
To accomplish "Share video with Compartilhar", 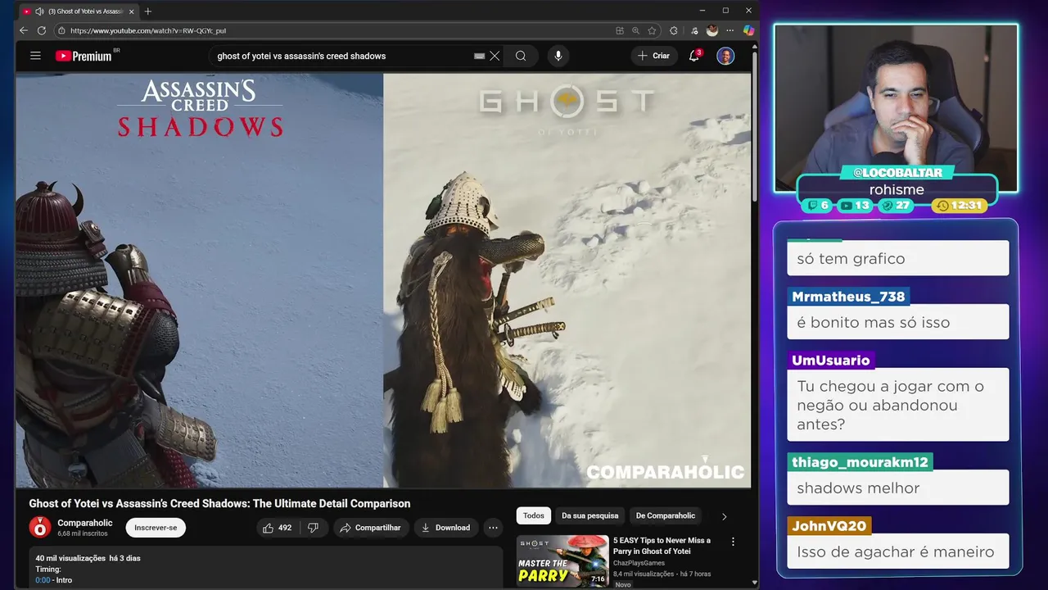I will click(370, 528).
